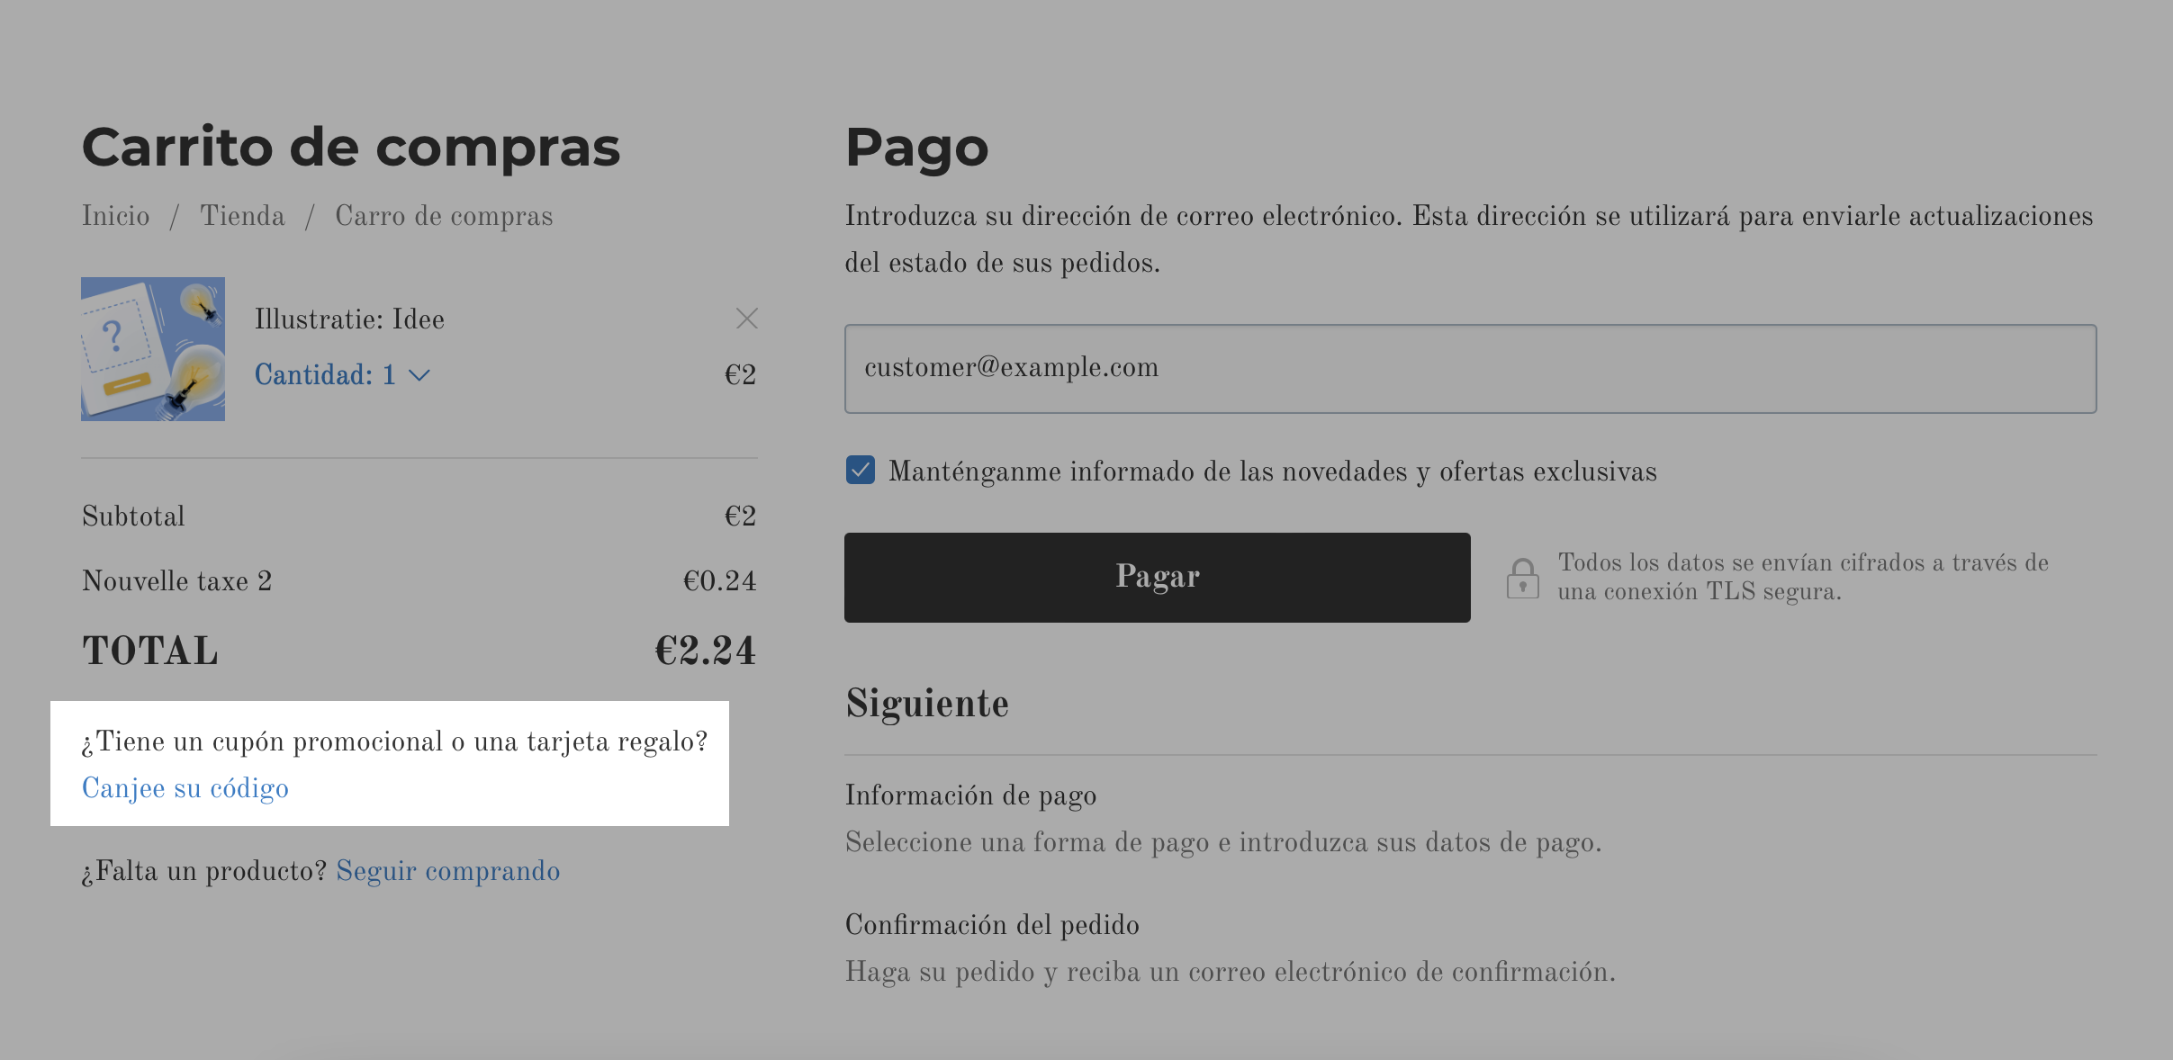This screenshot has height=1060, width=2173.
Task: Click the Confirmación del pedido step
Action: tap(992, 925)
